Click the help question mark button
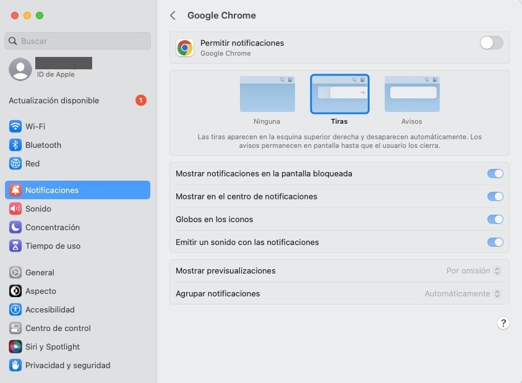The image size is (522, 383). [x=503, y=323]
